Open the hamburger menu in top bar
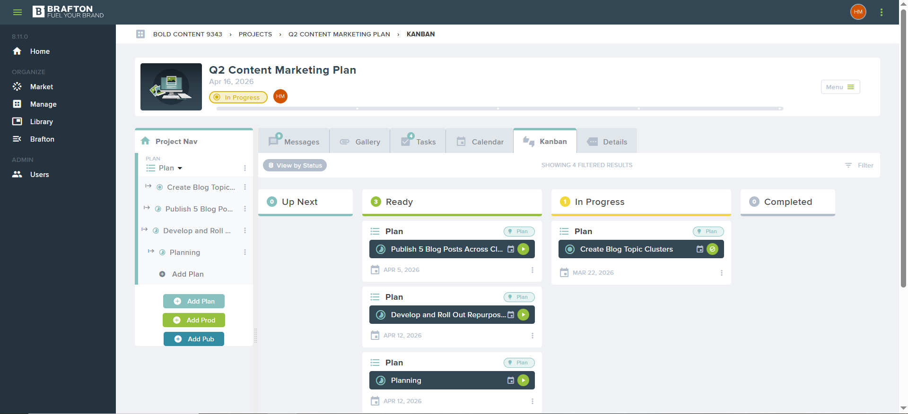 pyautogui.click(x=17, y=12)
